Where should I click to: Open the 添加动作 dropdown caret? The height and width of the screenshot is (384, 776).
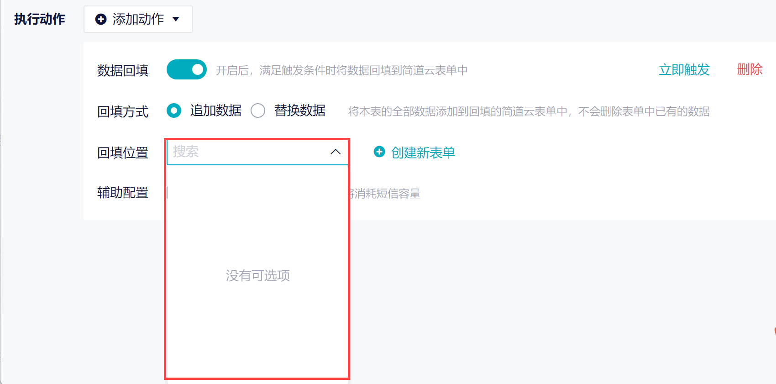pyautogui.click(x=176, y=19)
